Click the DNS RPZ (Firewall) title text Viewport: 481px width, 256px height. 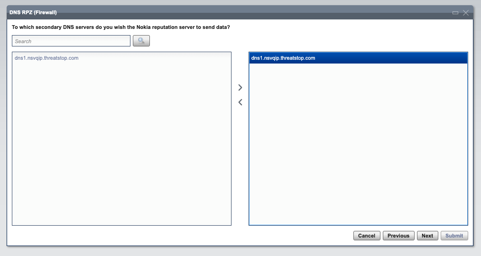tap(33, 13)
